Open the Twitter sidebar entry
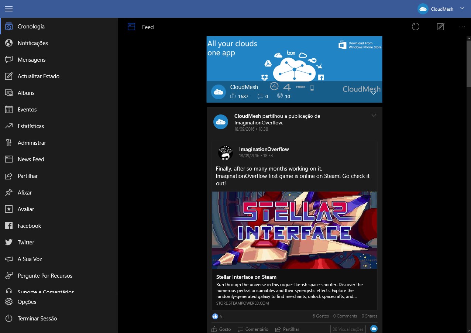The width and height of the screenshot is (471, 333). click(27, 242)
